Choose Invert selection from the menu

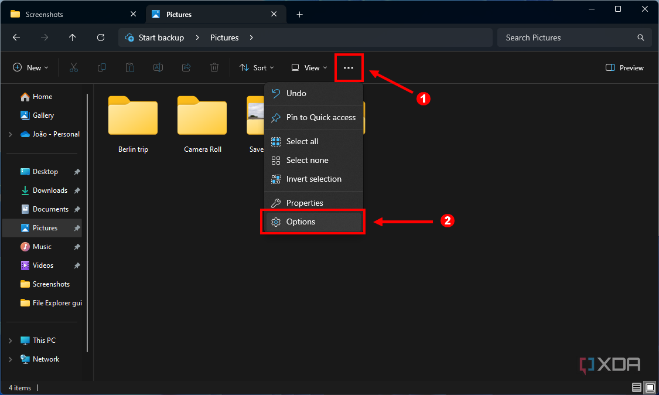pos(313,179)
